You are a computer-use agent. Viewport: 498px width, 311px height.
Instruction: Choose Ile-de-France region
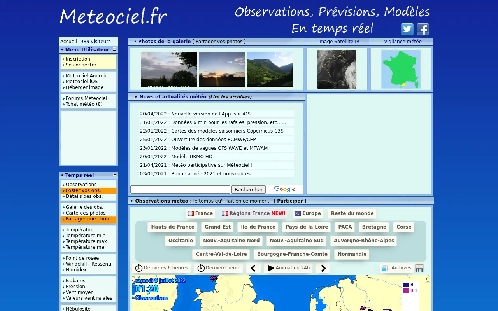[258, 227]
